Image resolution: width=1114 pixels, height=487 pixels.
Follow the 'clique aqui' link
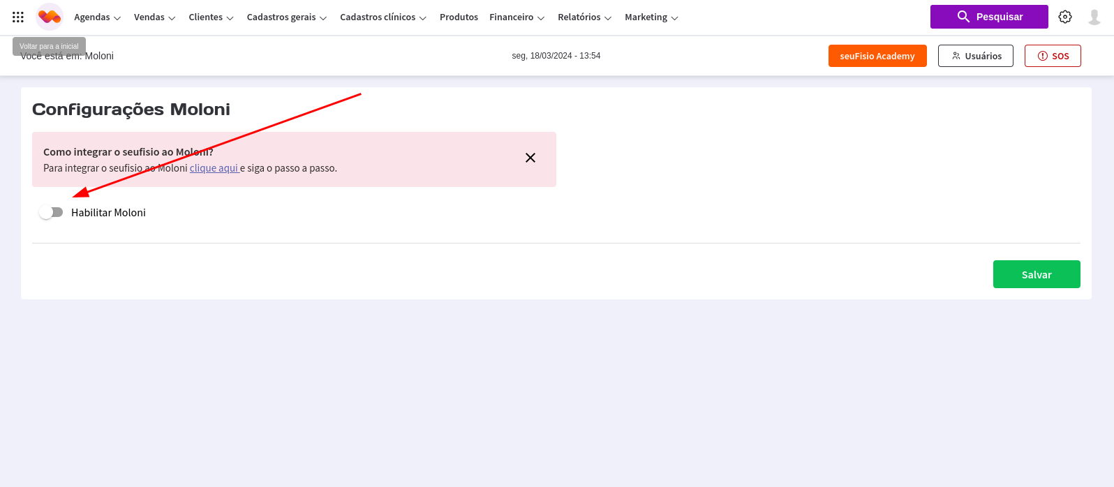214,168
